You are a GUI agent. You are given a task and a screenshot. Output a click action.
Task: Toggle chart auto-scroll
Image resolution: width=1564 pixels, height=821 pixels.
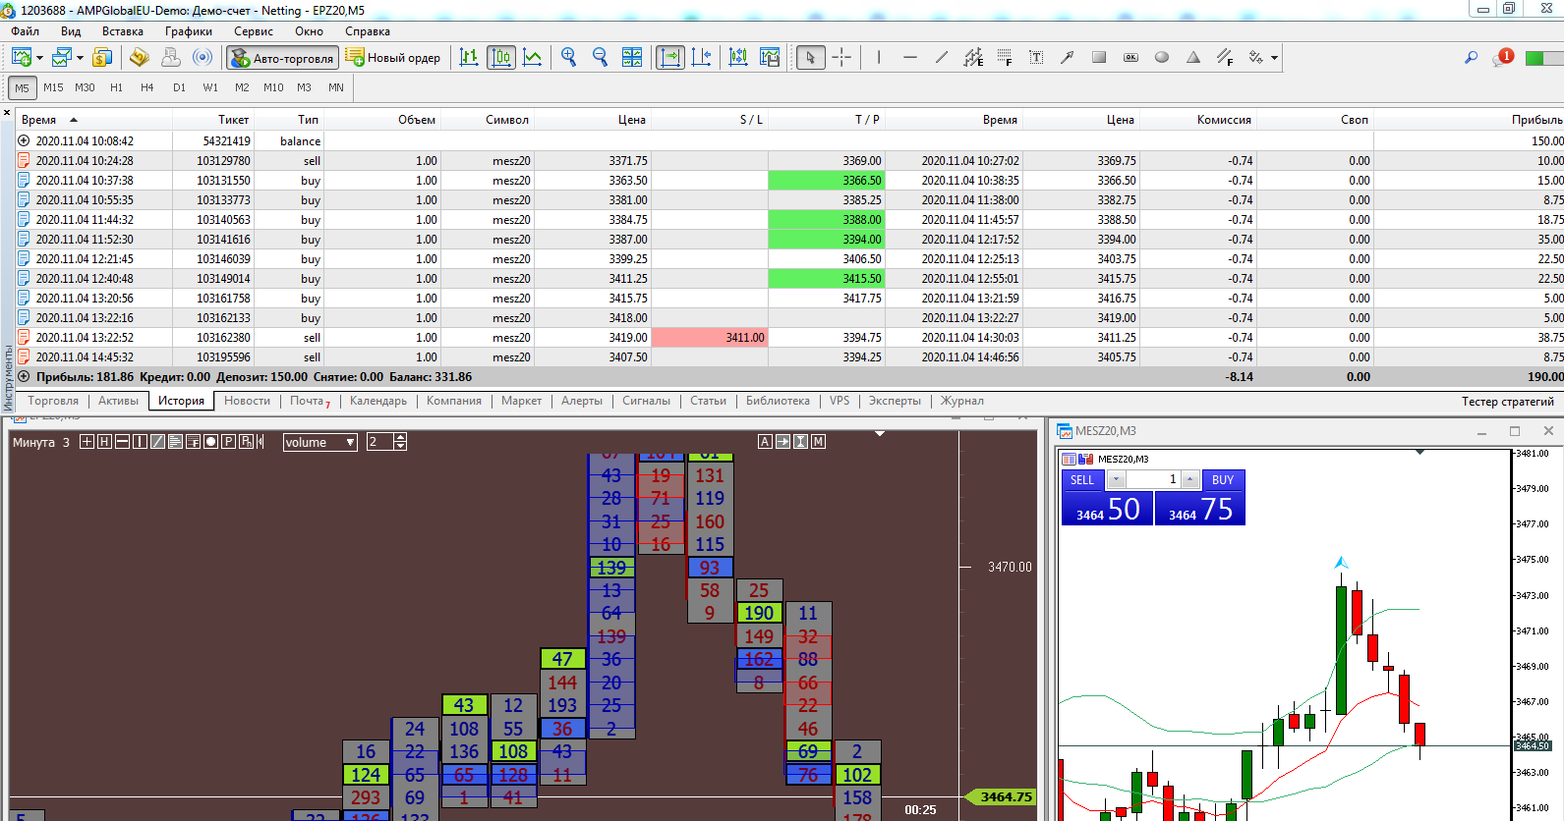click(x=670, y=58)
